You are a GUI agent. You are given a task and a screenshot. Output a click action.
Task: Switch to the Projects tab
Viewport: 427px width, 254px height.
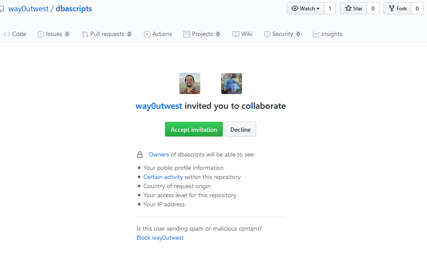pos(202,34)
